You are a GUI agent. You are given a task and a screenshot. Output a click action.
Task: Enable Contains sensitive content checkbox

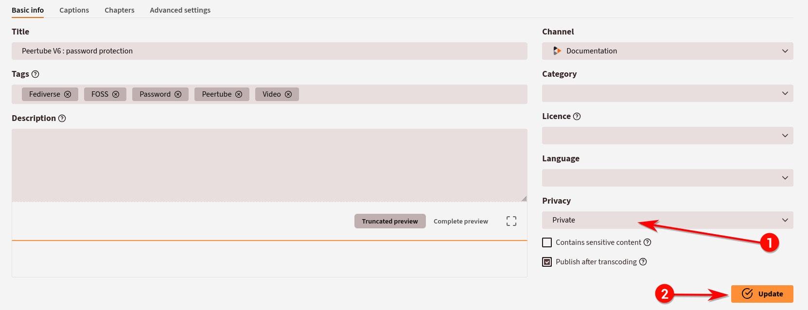coord(547,242)
